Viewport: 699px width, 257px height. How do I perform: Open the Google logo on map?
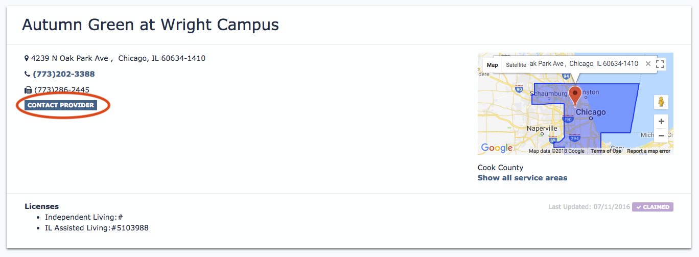(x=497, y=148)
